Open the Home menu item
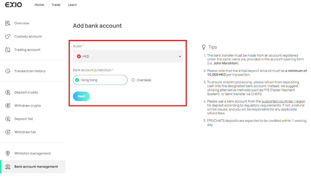The image size is (311, 177). pyautogui.click(x=39, y=5)
